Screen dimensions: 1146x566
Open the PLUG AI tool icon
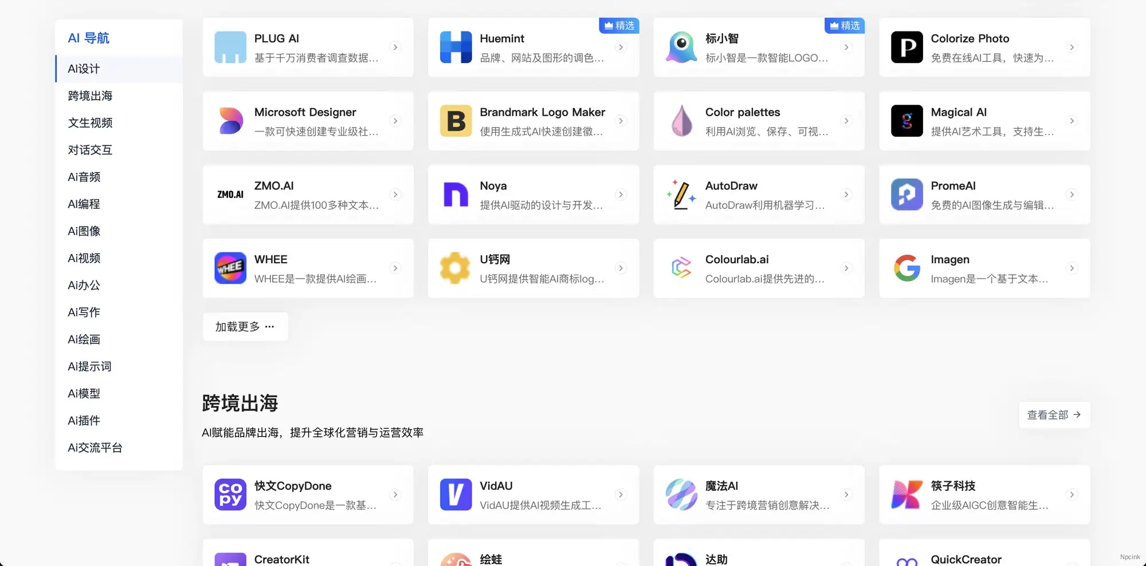point(230,48)
